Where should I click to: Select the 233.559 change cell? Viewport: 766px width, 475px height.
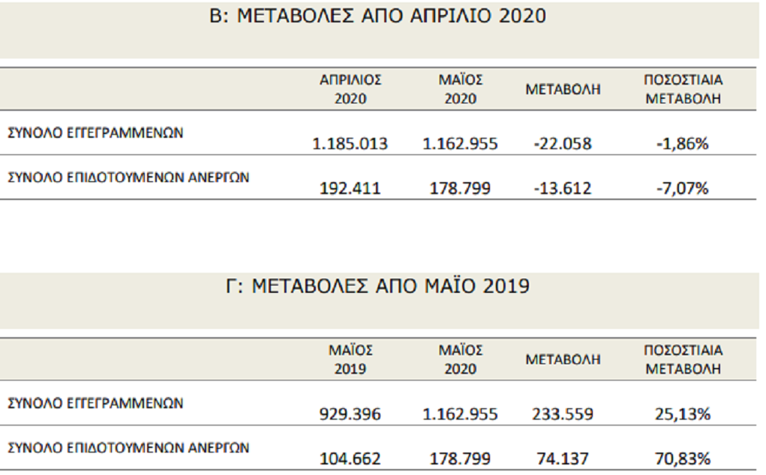[562, 414]
